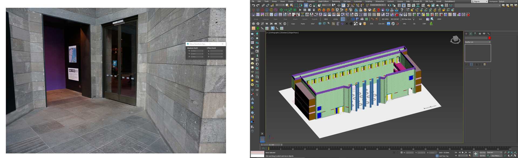Image resolution: width=518 pixels, height=158 pixels.
Task: Toggle Set Key mode
Action: point(482,156)
